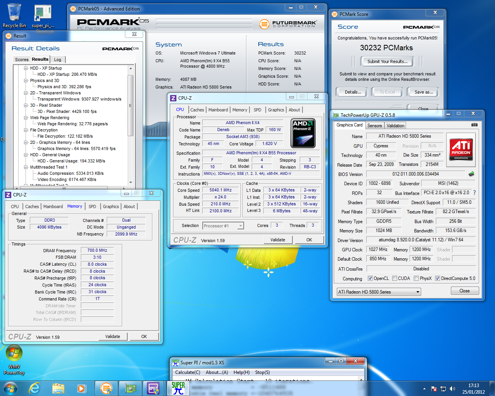Open the Sensors tab in GPU-Z
Image resolution: width=495 pixels, height=396 pixels.
[x=374, y=126]
